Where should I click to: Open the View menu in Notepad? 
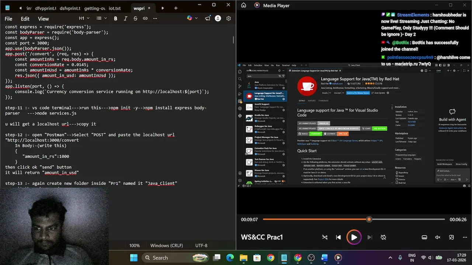pos(43,19)
